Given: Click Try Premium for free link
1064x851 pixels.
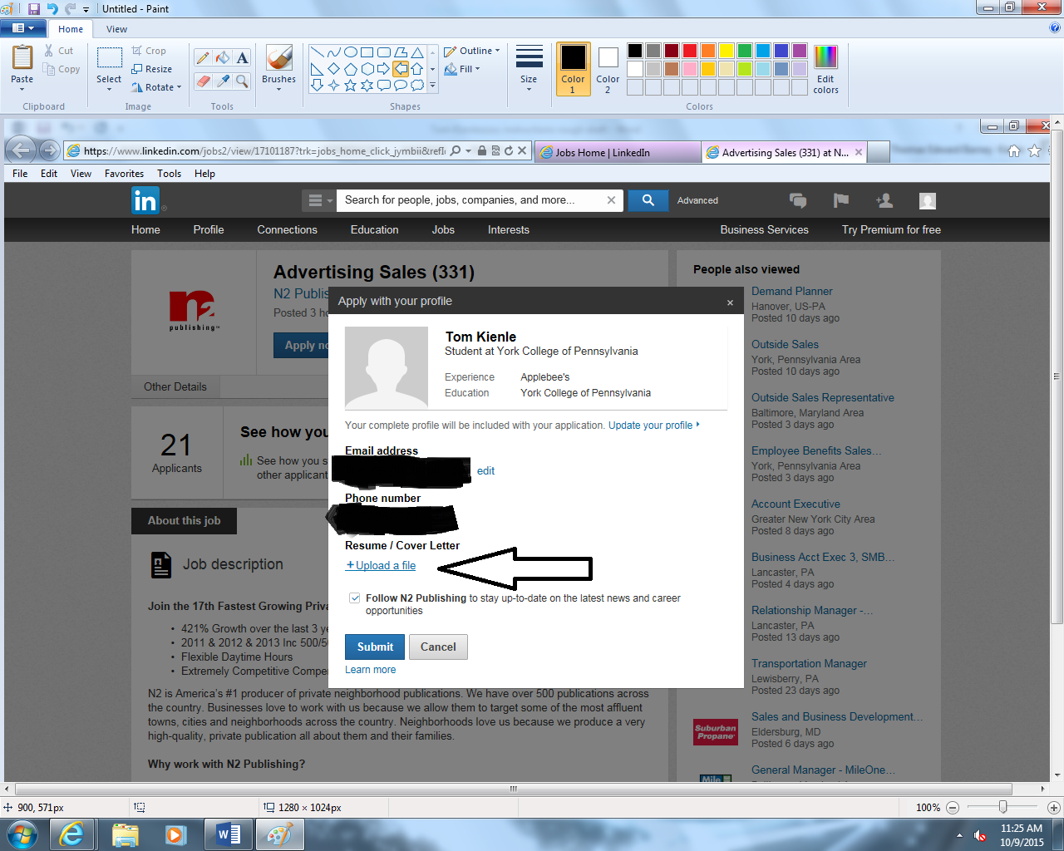Looking at the screenshot, I should (891, 229).
